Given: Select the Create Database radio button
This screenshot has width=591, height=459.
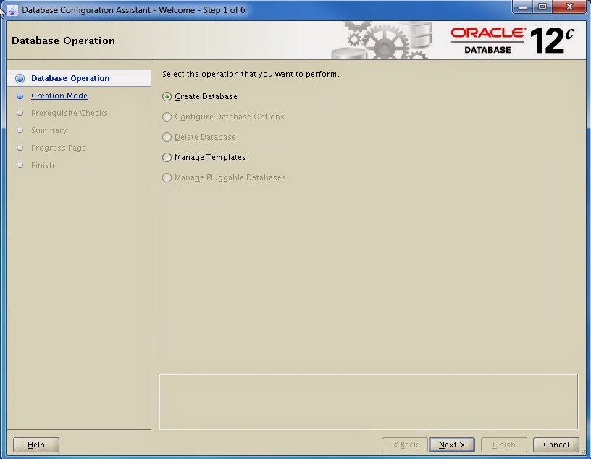Looking at the screenshot, I should 167,96.
